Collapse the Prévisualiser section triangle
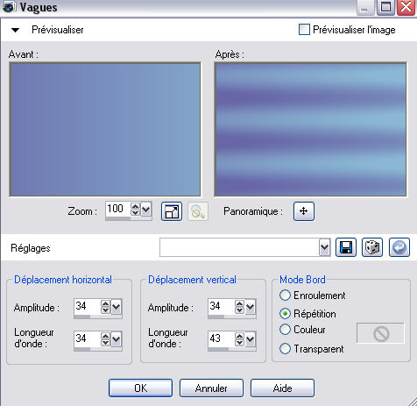This screenshot has width=417, height=406. 15,30
